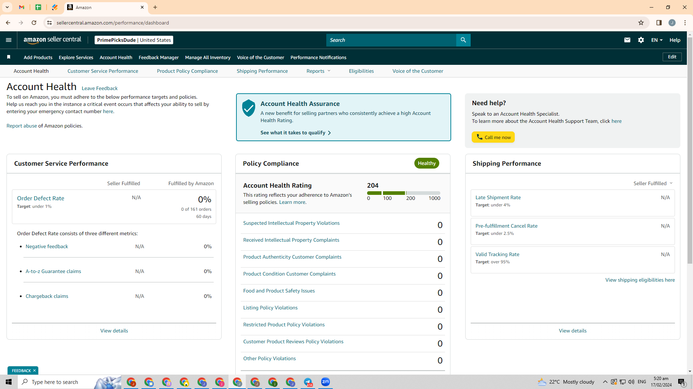Open a new browser tab
This screenshot has width=693, height=389.
click(155, 7)
